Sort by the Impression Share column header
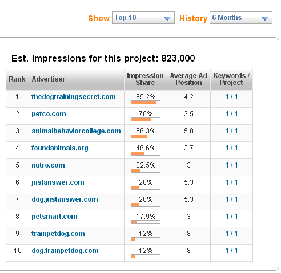Image resolution: width=281 pixels, height=273 pixels. click(146, 79)
